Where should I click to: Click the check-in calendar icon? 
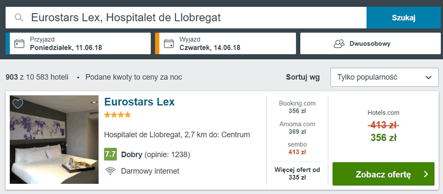[x=20, y=44]
